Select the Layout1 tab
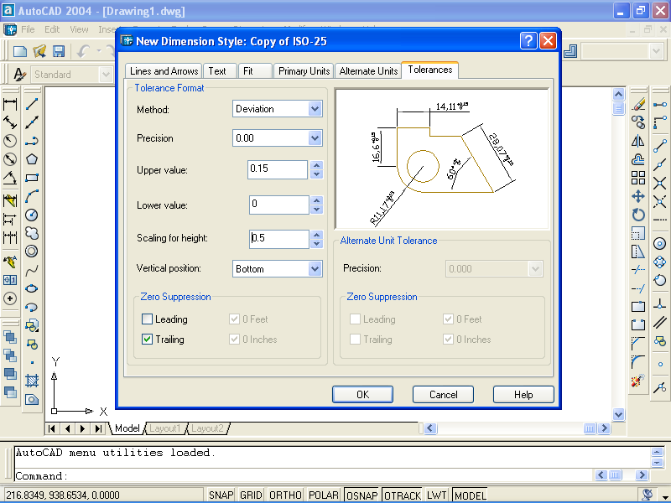This screenshot has width=671, height=503. 164,428
